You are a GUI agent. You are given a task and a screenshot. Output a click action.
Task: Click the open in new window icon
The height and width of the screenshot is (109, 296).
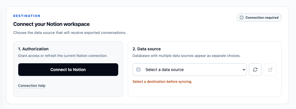pos(270,70)
